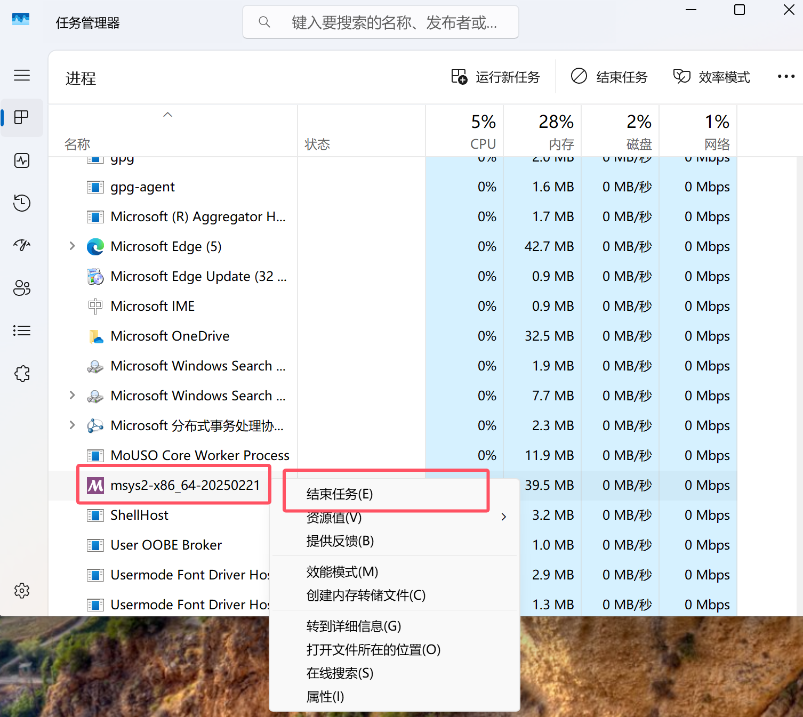803x717 pixels.
Task: Click the 效率模式 toolbar button
Action: pyautogui.click(x=712, y=77)
